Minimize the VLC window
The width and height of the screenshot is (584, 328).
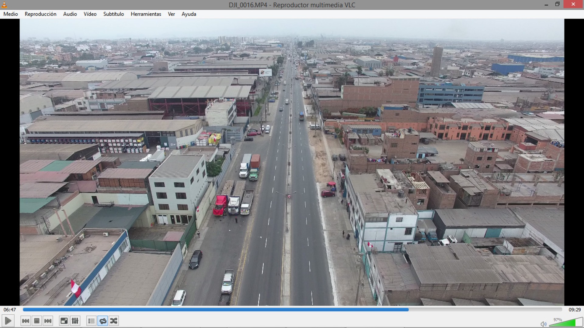point(546,5)
